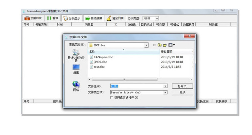
Task: Select the 桌面 desktop shortcut
Action: coord(76,69)
